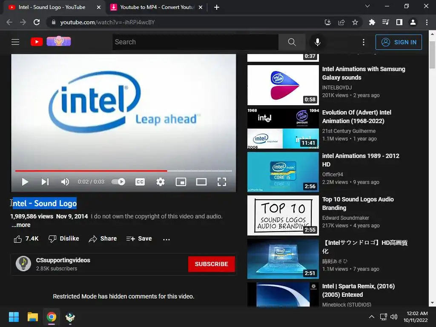Open the media controls icon in Chrome
The width and height of the screenshot is (436, 327).
click(385, 22)
